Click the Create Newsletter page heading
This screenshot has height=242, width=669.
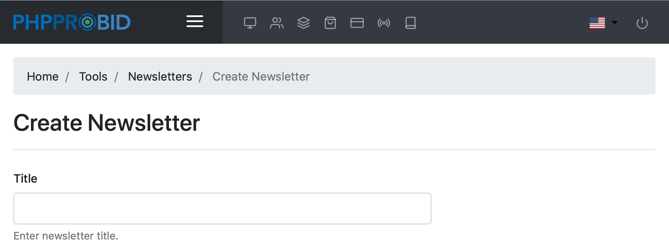tap(107, 123)
